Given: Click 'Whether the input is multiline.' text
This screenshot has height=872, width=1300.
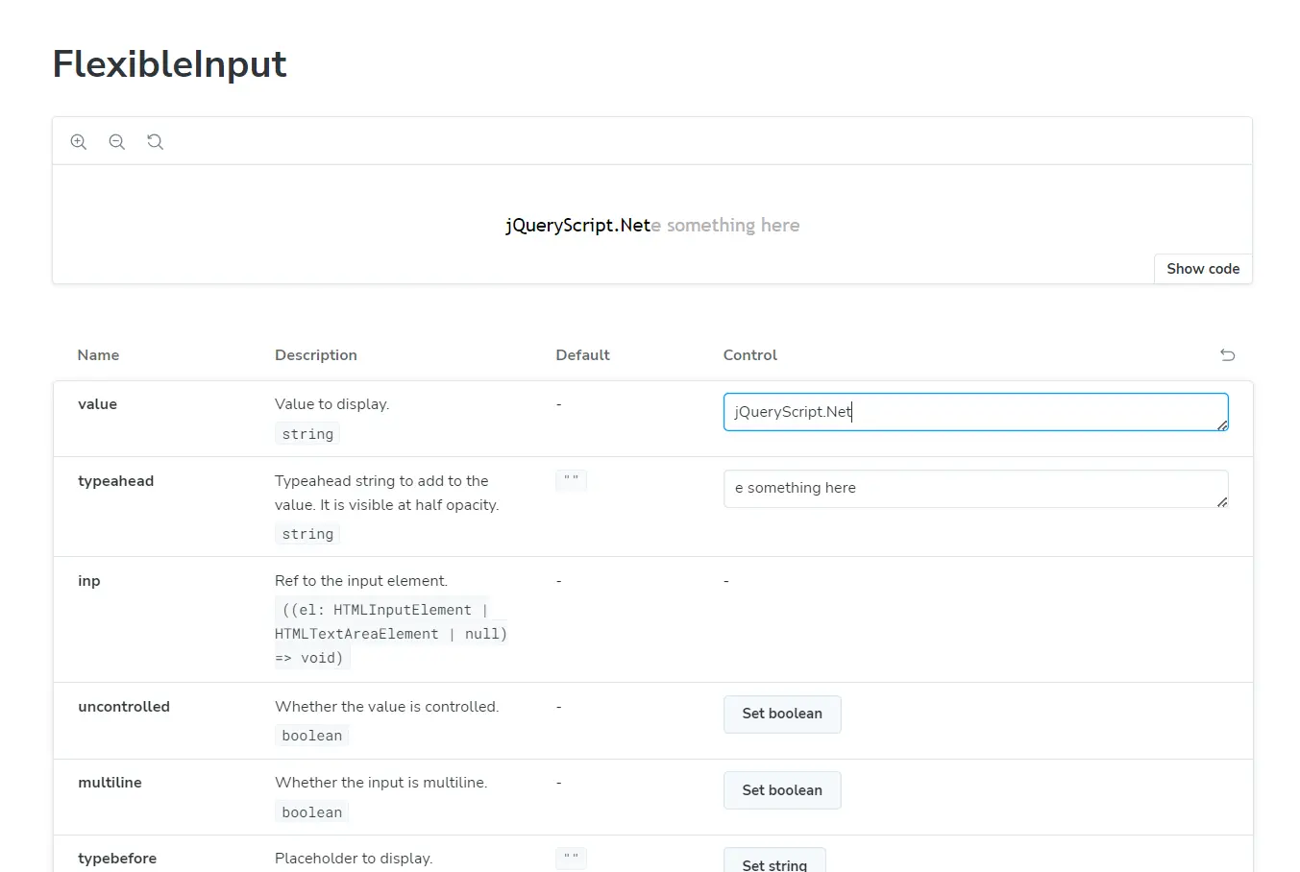Looking at the screenshot, I should tap(380, 783).
